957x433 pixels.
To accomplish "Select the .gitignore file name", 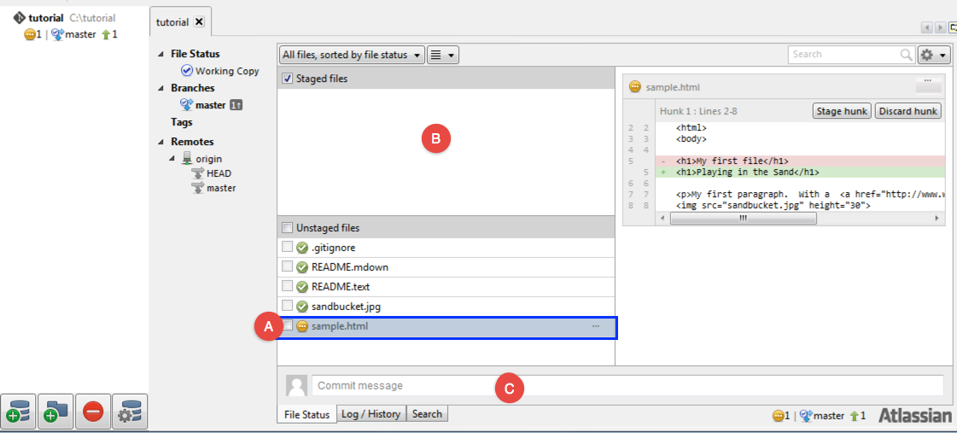I will click(333, 248).
